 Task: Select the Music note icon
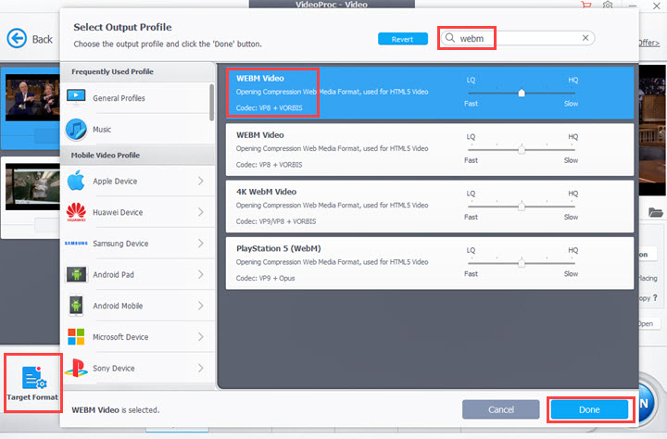(76, 130)
